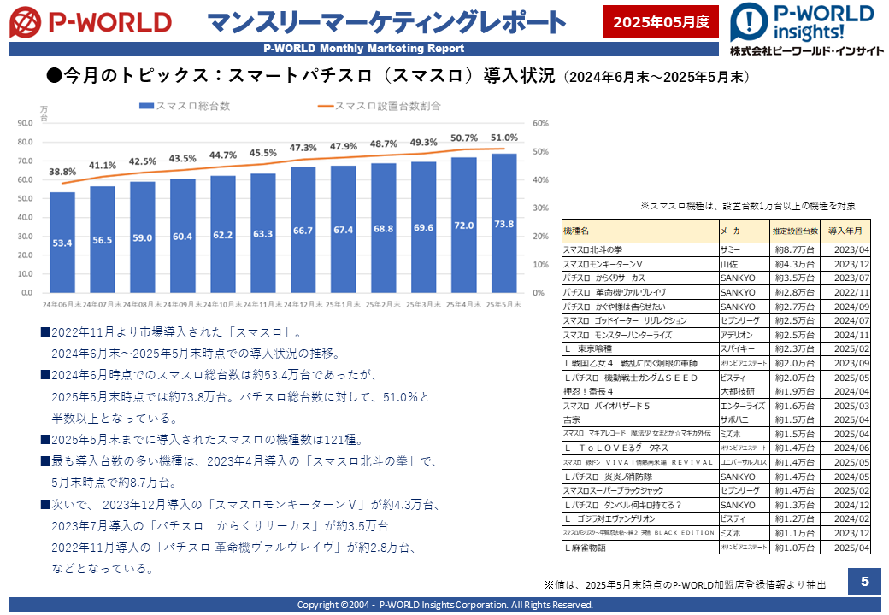
Task: Click the Lパチスロ 炎炎ノ消防隊 table cell
Action: click(x=640, y=477)
